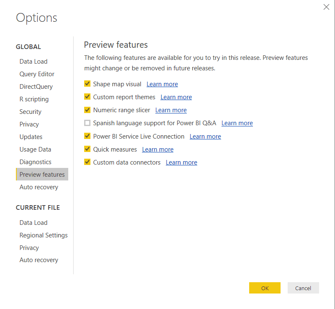This screenshot has width=335, height=309.
Task: Uncheck the Shape map visual checkbox
Action: coord(87,84)
